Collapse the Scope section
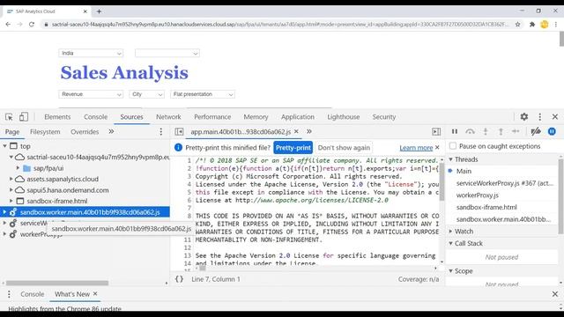The image size is (564, 317). pyautogui.click(x=450, y=271)
